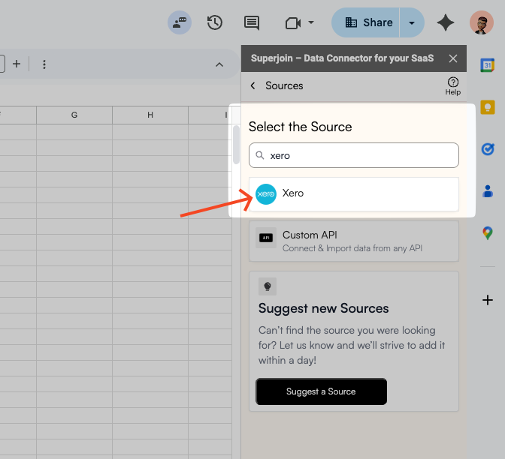The width and height of the screenshot is (505, 459).
Task: Click the spreadsheet vertical scrollbar thumb
Action: click(236, 144)
